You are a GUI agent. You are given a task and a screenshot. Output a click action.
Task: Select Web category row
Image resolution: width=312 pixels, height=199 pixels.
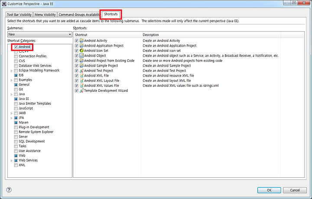pyautogui.click(x=22, y=156)
